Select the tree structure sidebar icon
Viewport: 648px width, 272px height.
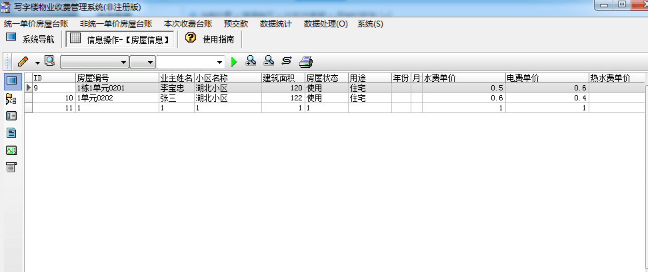point(11,99)
